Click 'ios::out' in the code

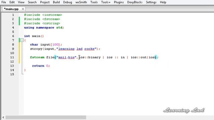[x=139, y=57]
